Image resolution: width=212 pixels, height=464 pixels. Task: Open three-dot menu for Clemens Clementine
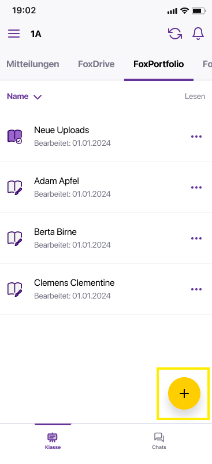196,289
